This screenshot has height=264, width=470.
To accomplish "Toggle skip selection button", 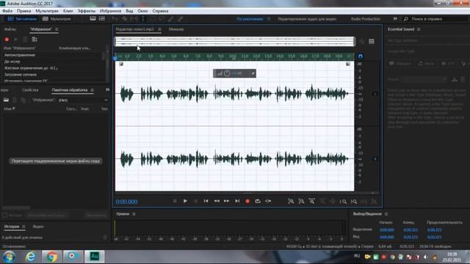I will click(x=268, y=201).
